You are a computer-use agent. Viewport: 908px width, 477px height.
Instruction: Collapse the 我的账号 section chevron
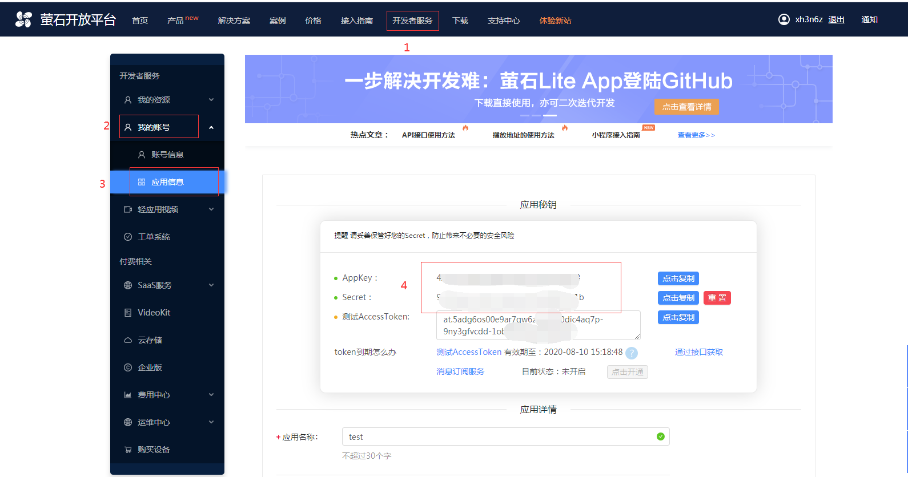pyautogui.click(x=211, y=127)
